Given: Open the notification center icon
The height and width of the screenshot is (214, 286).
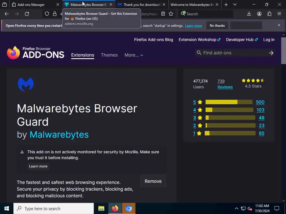Looking at the screenshot, I should click(x=277, y=208).
